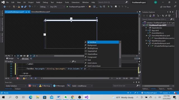Collapse the FirstNameProjectWPF project node
The height and width of the screenshot is (100, 179).
144,25
